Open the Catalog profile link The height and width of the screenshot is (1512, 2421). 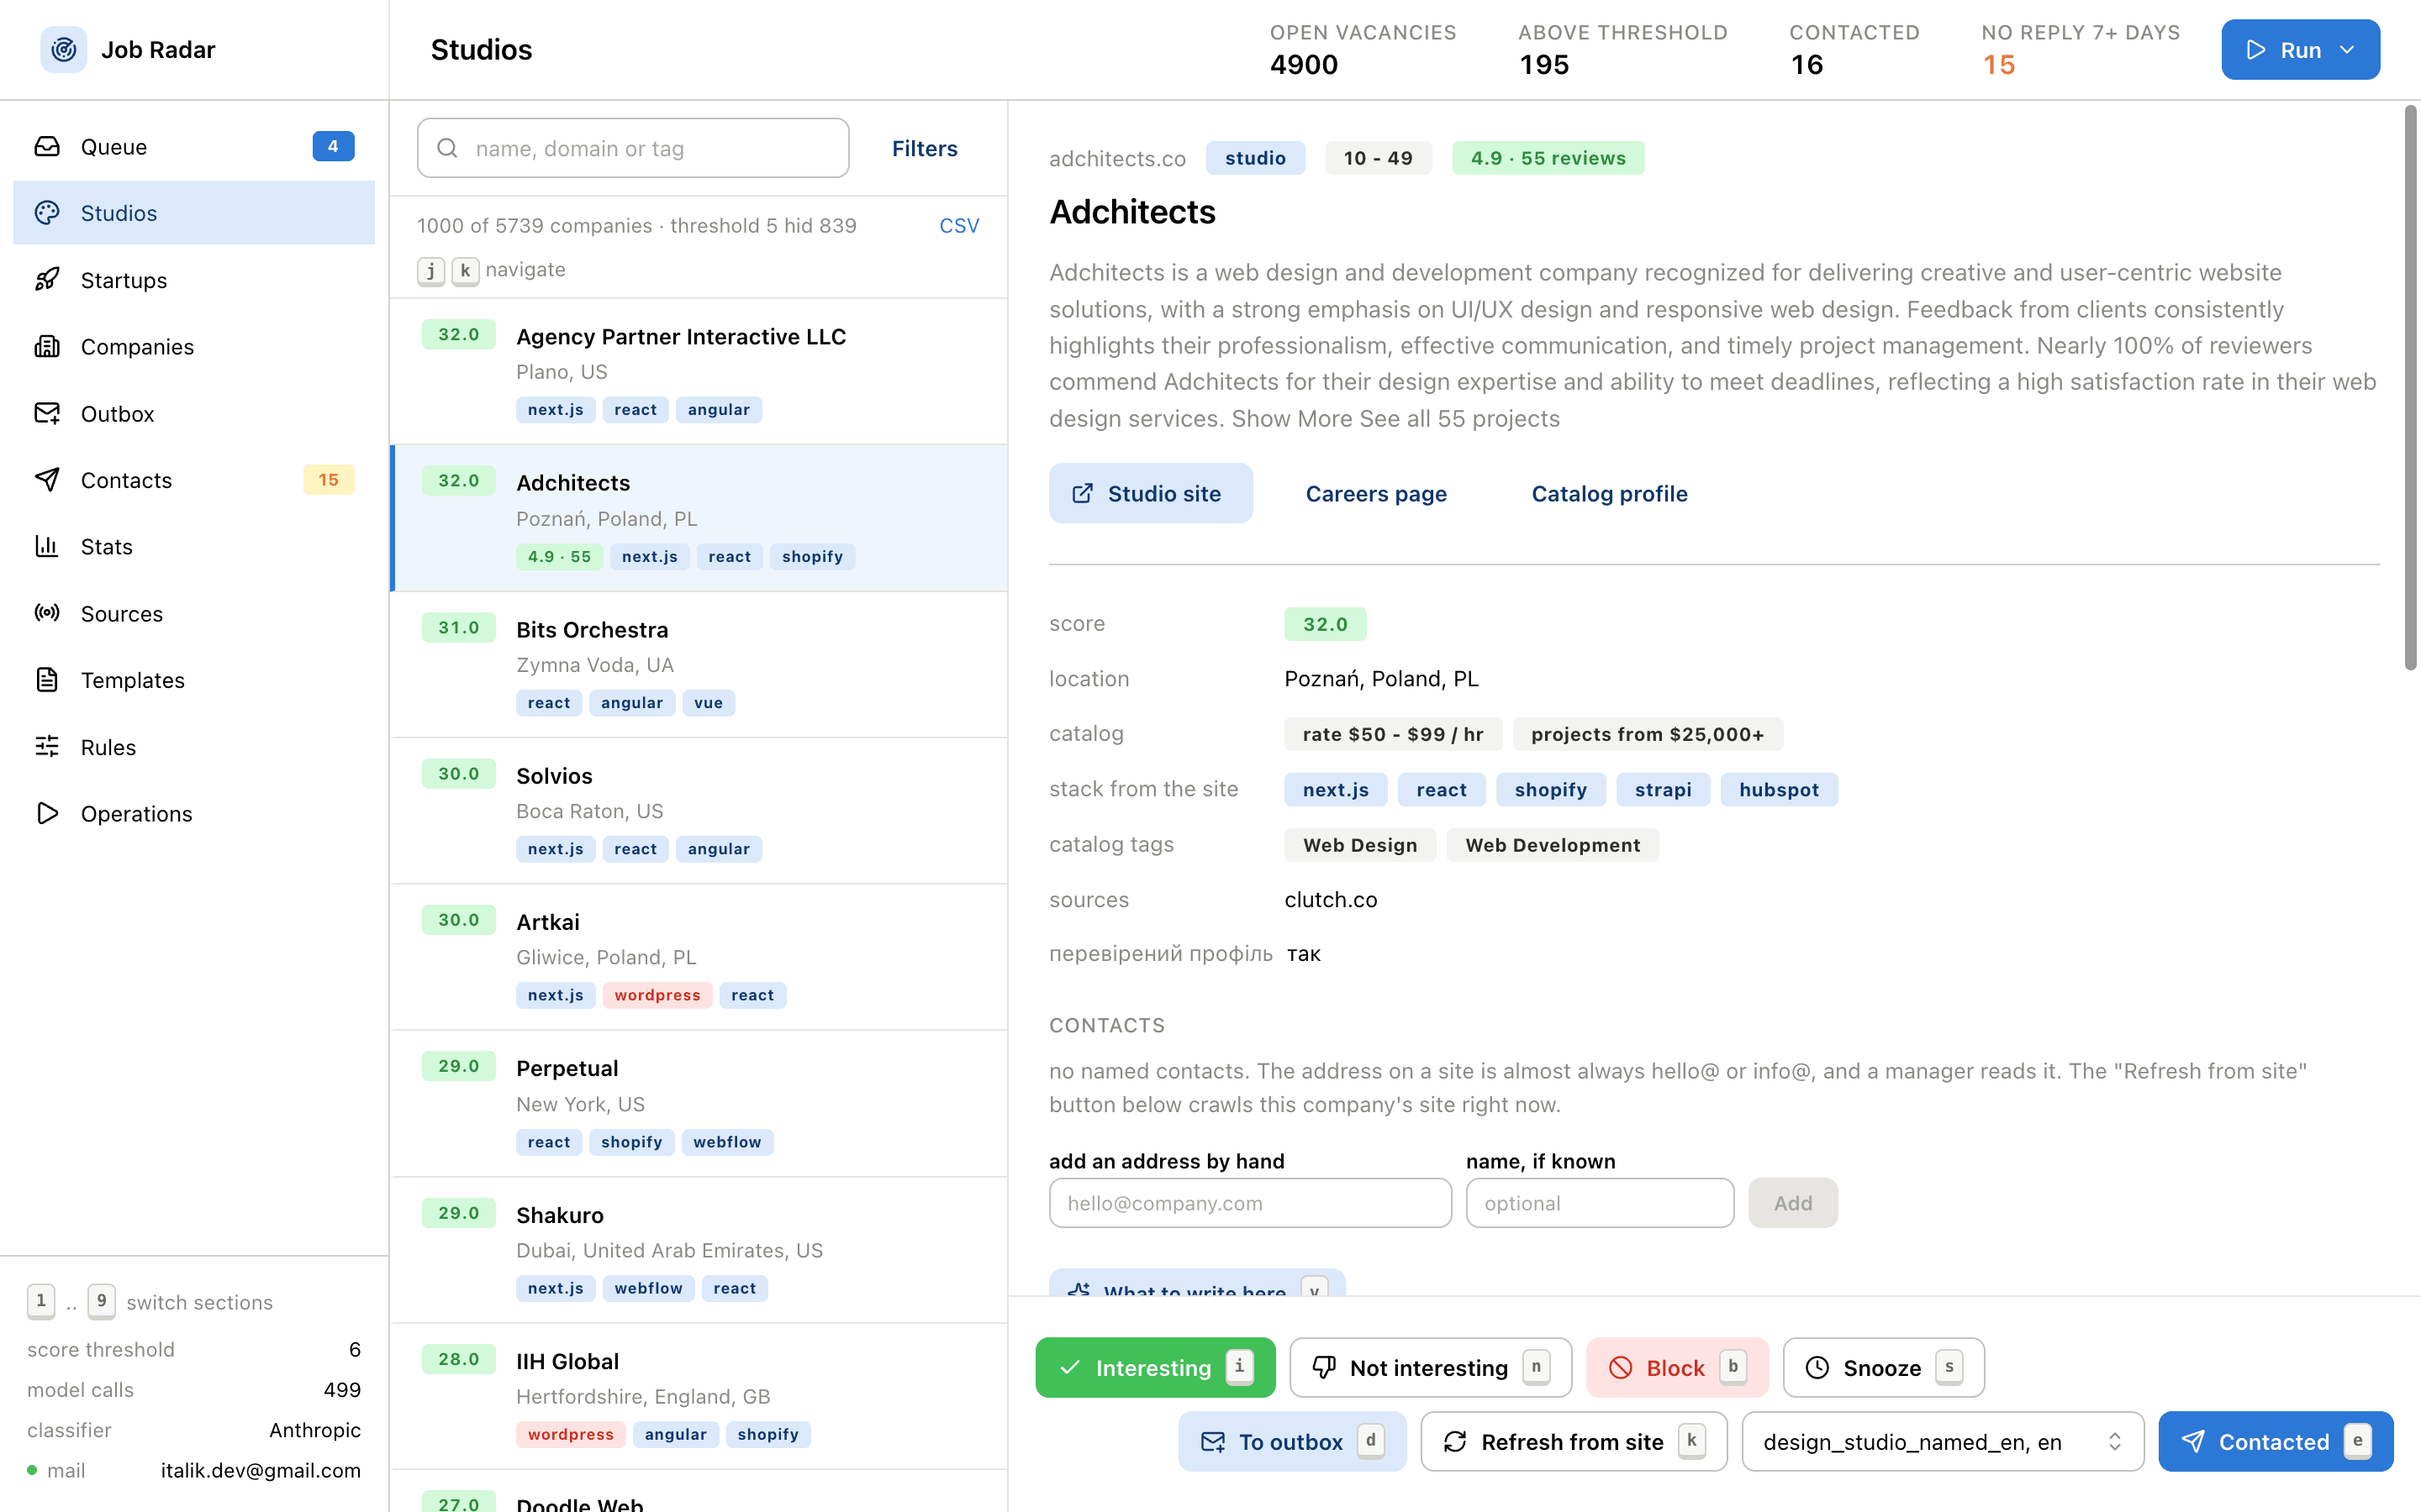click(1609, 493)
